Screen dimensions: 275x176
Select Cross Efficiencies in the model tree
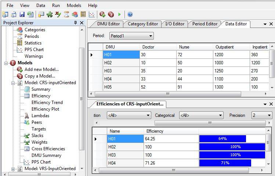[x=48, y=149]
